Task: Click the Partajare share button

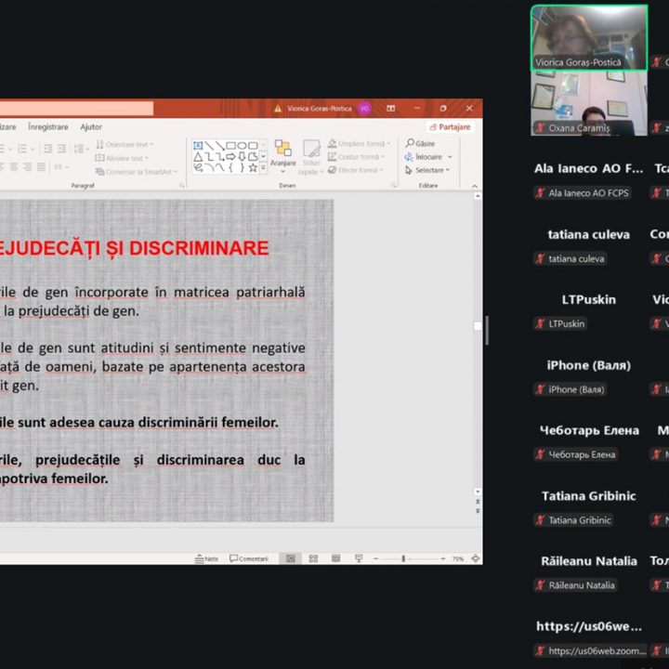Action: [x=451, y=126]
